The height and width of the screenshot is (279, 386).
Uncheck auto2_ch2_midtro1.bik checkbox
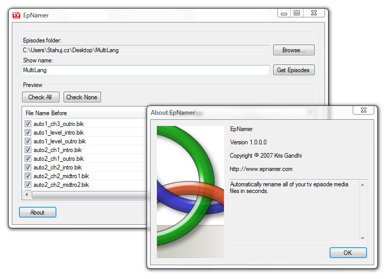click(x=28, y=176)
